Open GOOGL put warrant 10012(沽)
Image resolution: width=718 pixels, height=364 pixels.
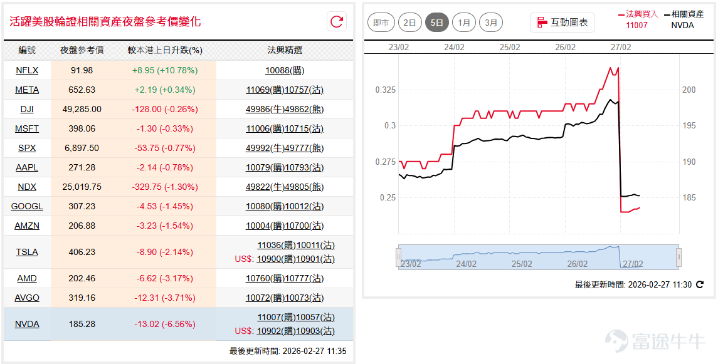304,206
